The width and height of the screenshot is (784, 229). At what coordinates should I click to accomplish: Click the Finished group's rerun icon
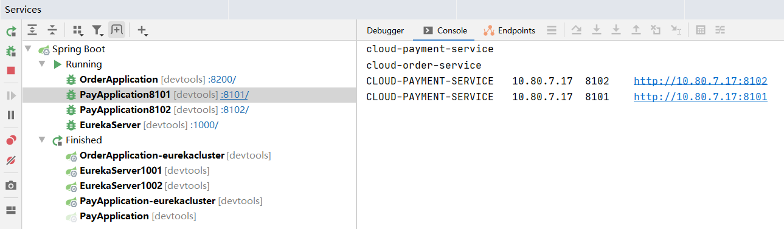pyautogui.click(x=58, y=140)
